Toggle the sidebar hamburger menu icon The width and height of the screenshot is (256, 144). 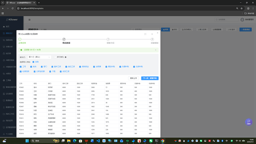pos(29,20)
